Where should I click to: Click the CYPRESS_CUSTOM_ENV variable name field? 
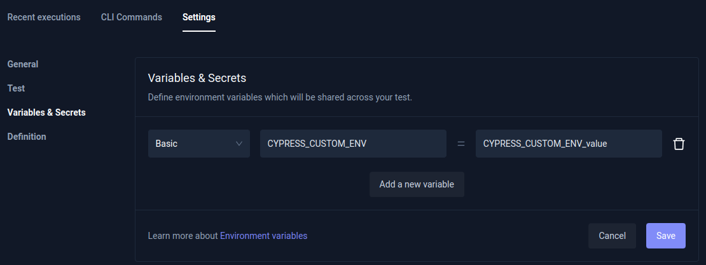(x=353, y=144)
